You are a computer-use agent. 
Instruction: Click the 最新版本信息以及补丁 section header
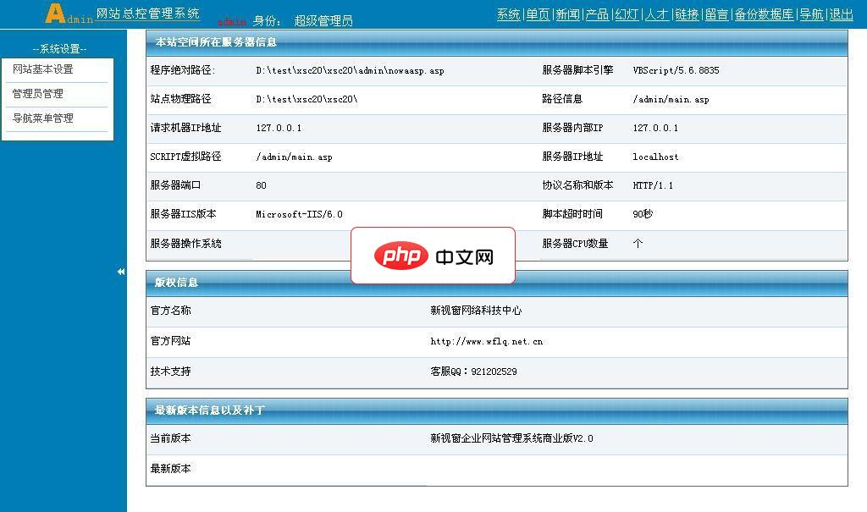pos(206,411)
